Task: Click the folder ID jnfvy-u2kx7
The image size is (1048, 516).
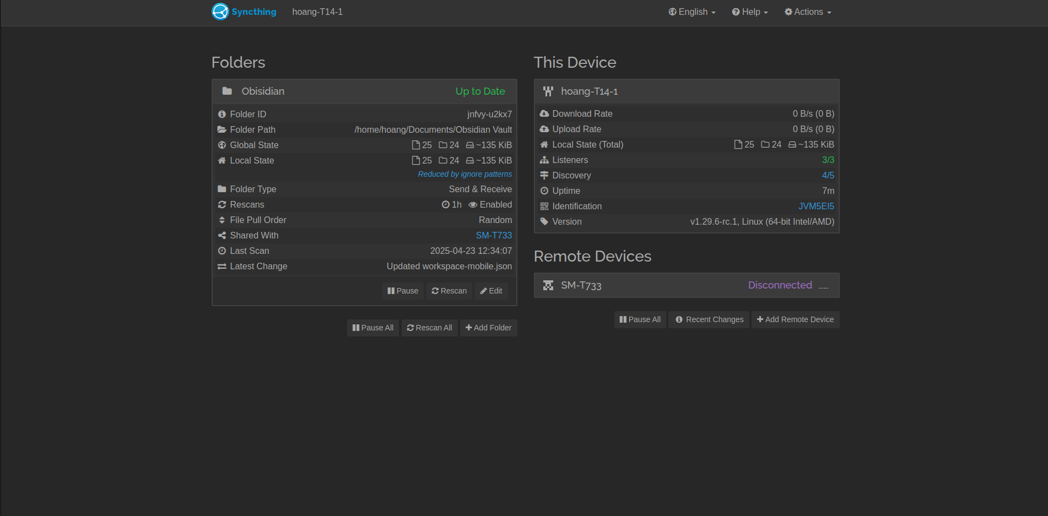Action: point(490,115)
